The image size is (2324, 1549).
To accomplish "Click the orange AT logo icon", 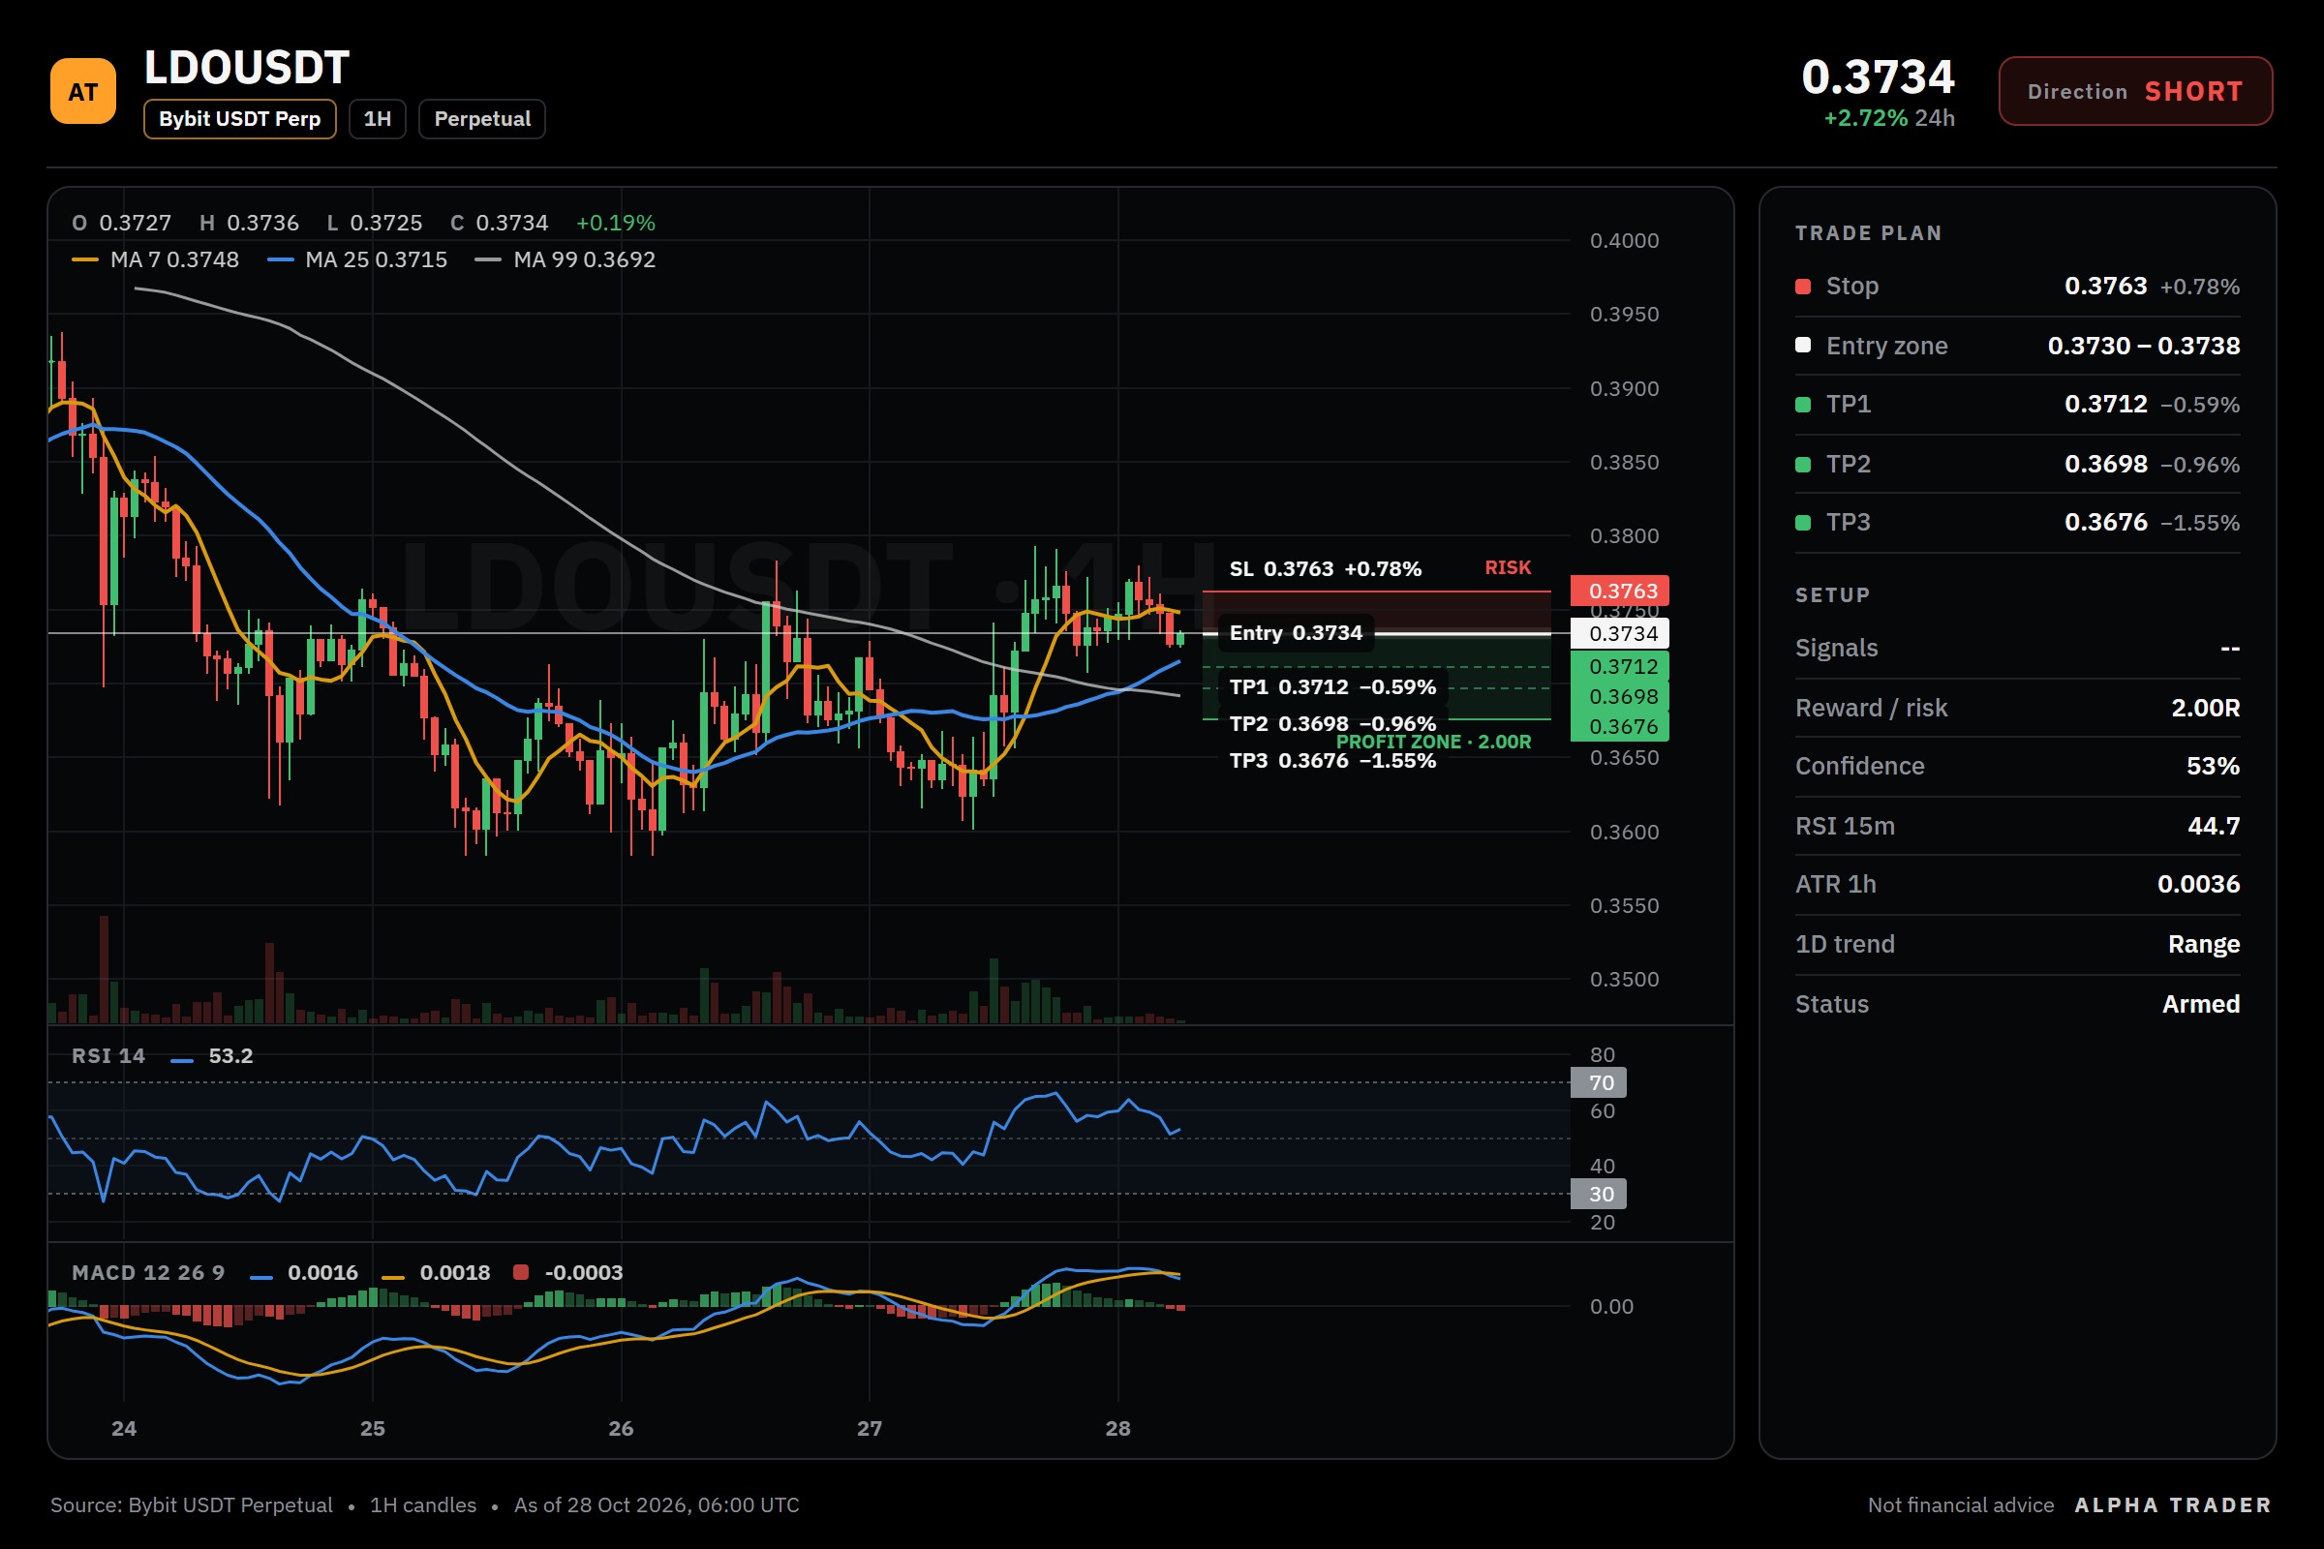I will [83, 92].
